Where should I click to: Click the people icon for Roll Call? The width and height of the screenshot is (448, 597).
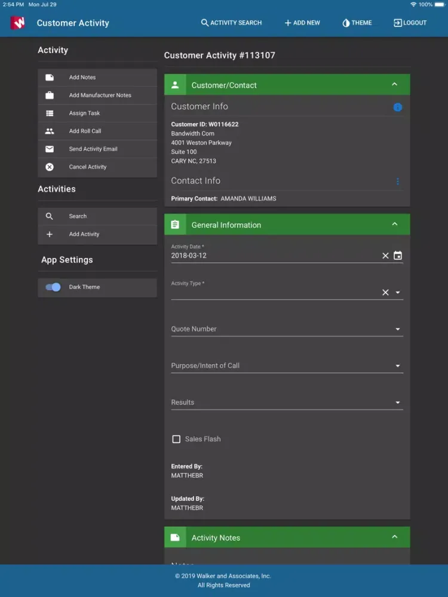click(50, 131)
